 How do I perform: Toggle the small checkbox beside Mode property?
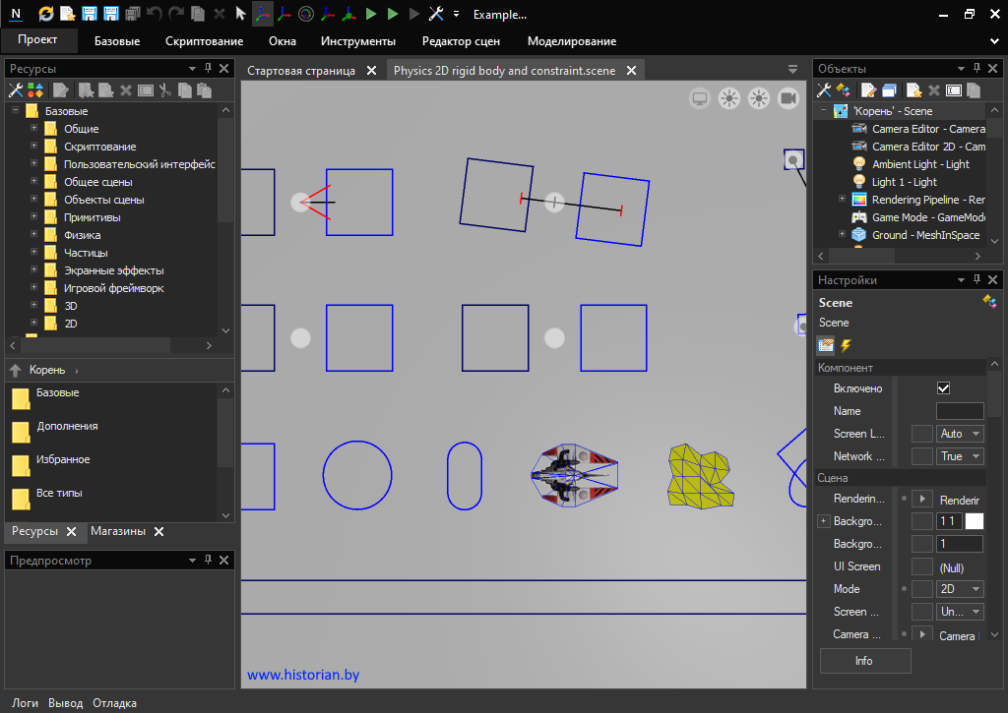click(x=922, y=589)
